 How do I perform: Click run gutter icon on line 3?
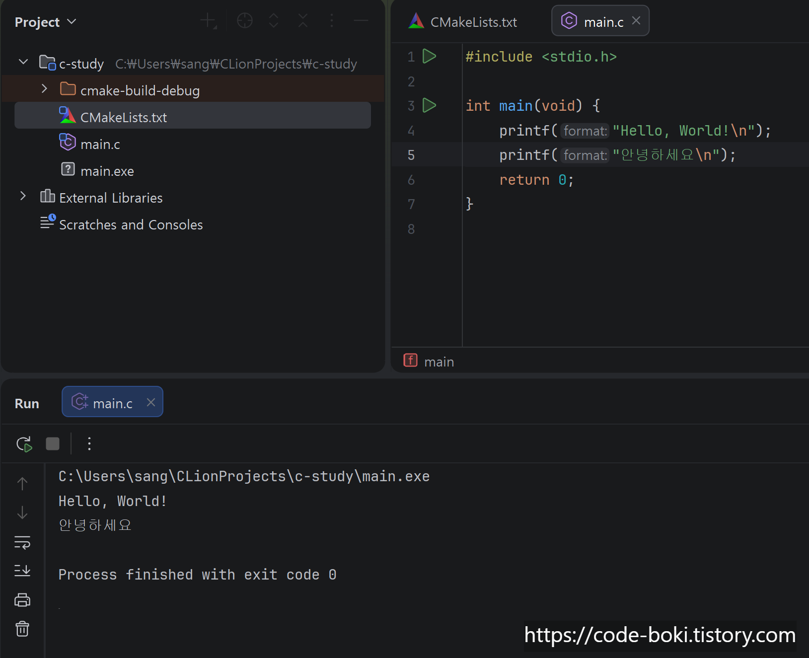coord(429,105)
